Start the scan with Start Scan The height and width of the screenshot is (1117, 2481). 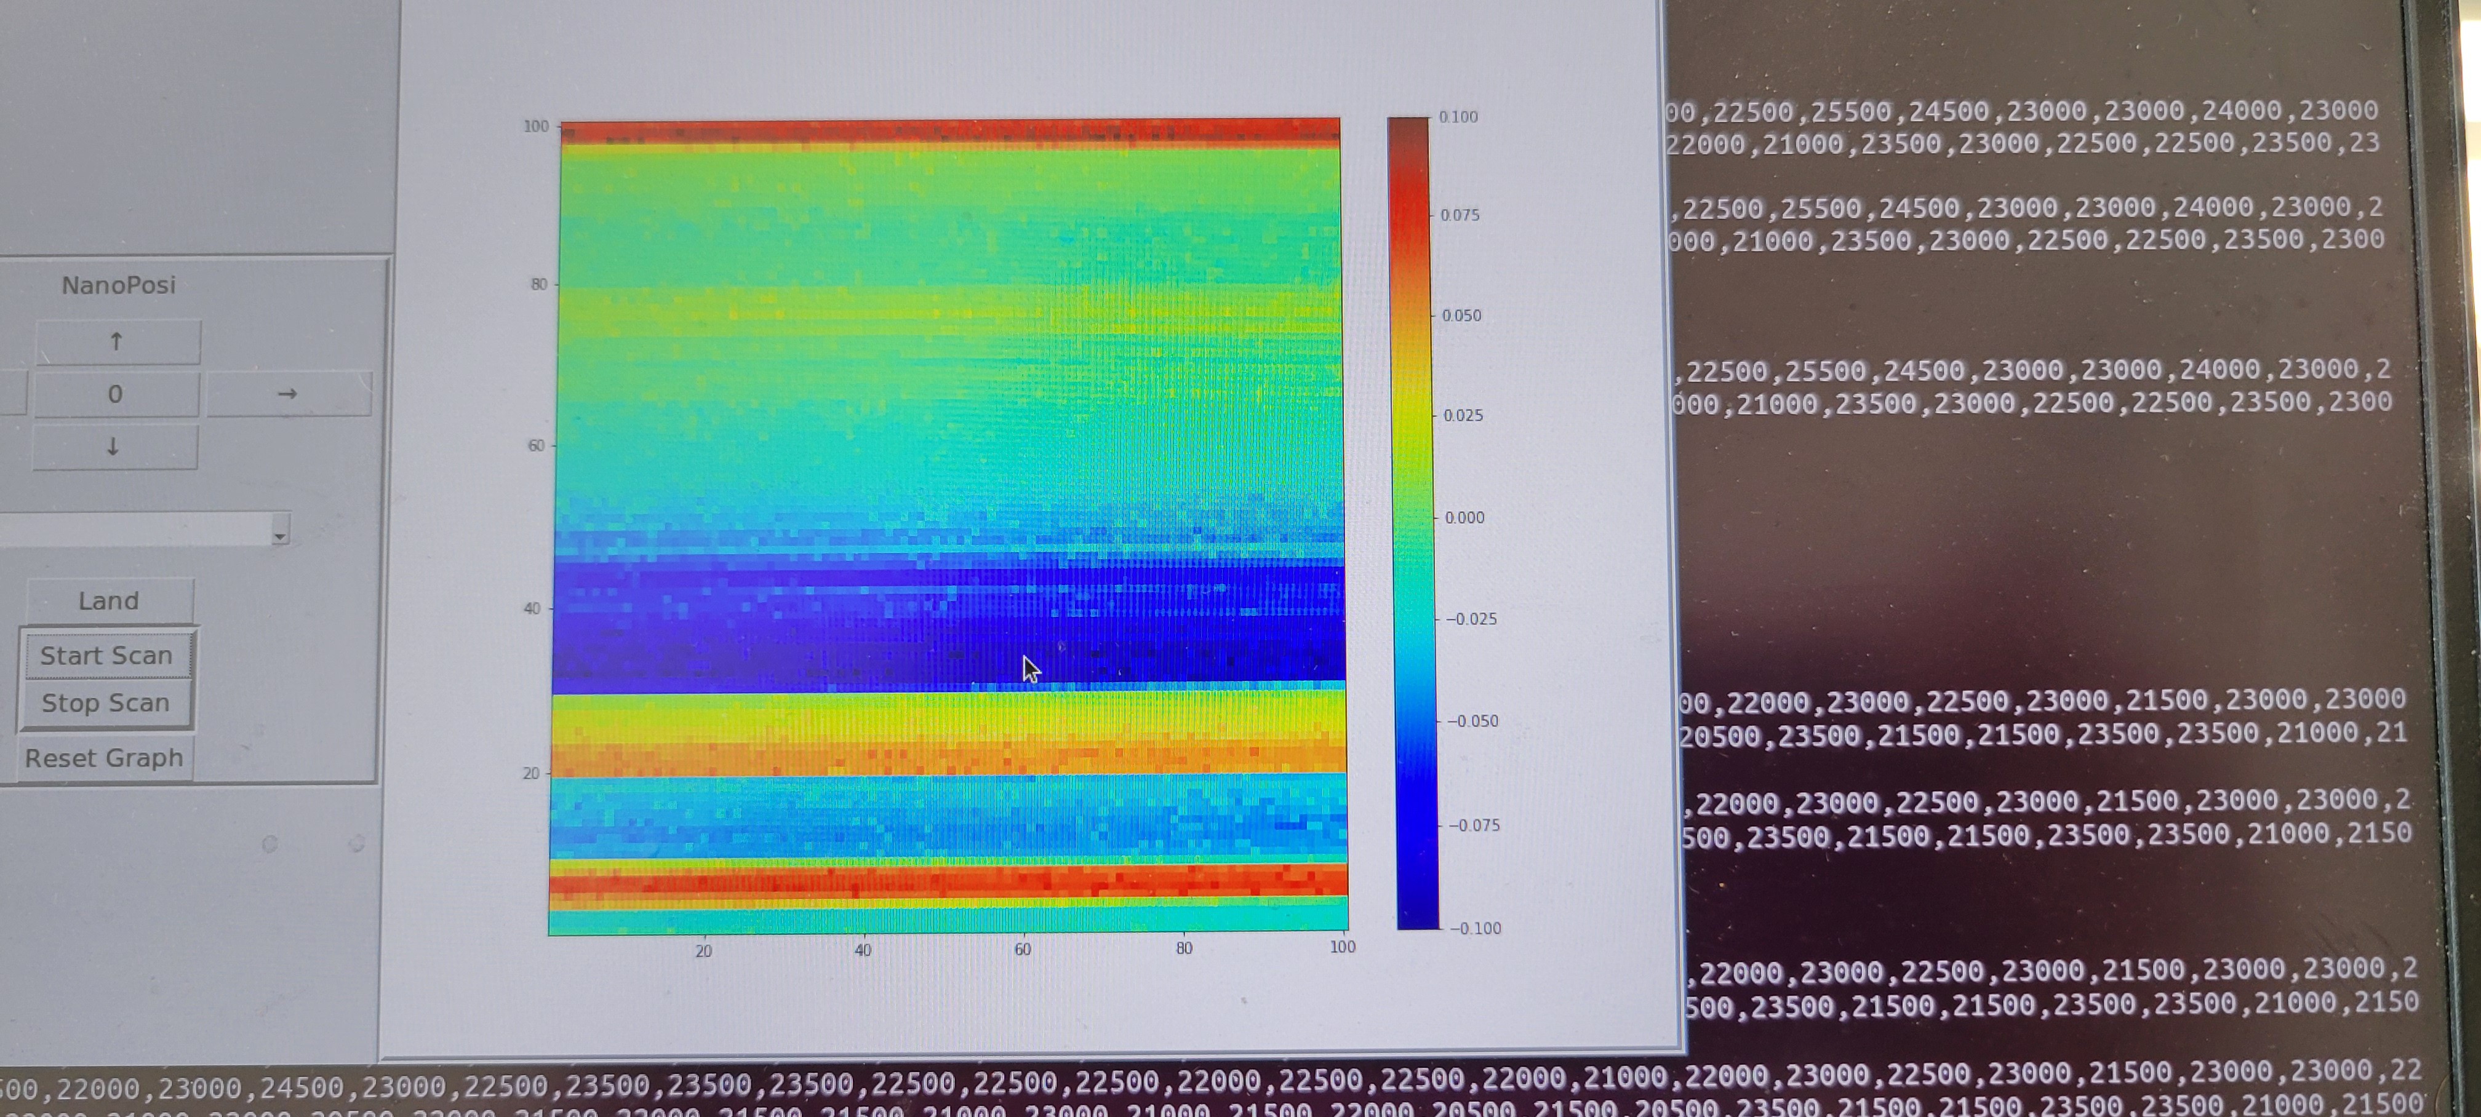106,656
